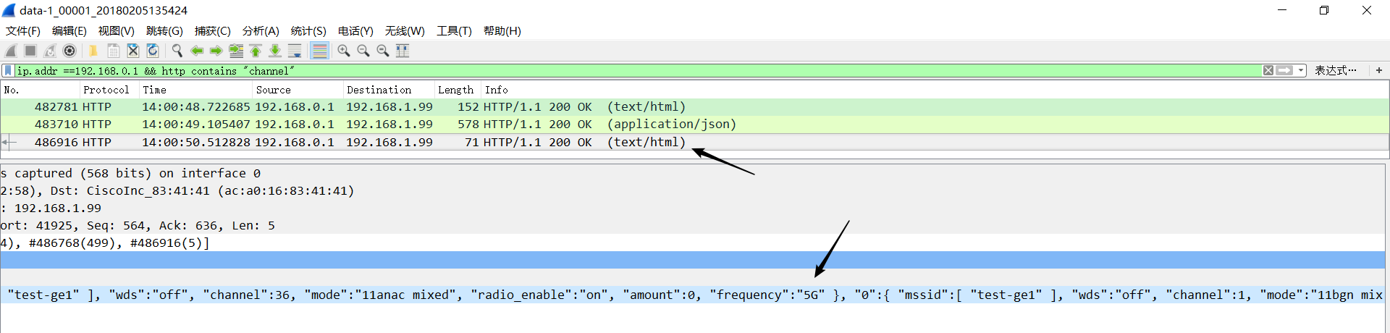
Task: Open a capture file with folder icon
Action: point(93,51)
